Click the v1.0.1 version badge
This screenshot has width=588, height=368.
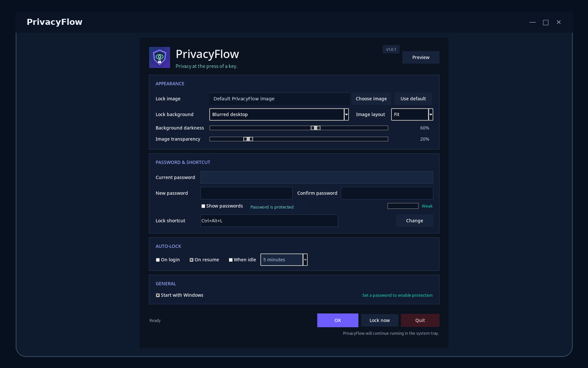[x=391, y=49]
